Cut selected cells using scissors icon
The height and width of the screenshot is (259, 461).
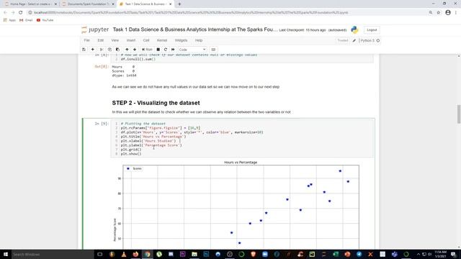click(102, 50)
